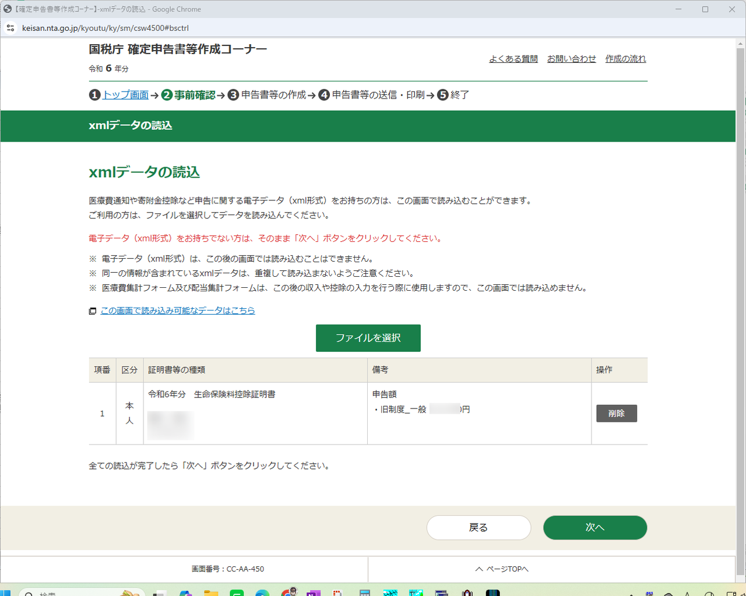Click the 申告額 label in 備考 cell
This screenshot has width=746, height=596.
(385, 394)
